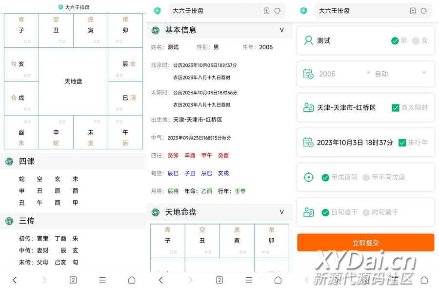The image size is (439, 288).
Task: Open the 自动 dropdown
Action: pyautogui.click(x=400, y=74)
